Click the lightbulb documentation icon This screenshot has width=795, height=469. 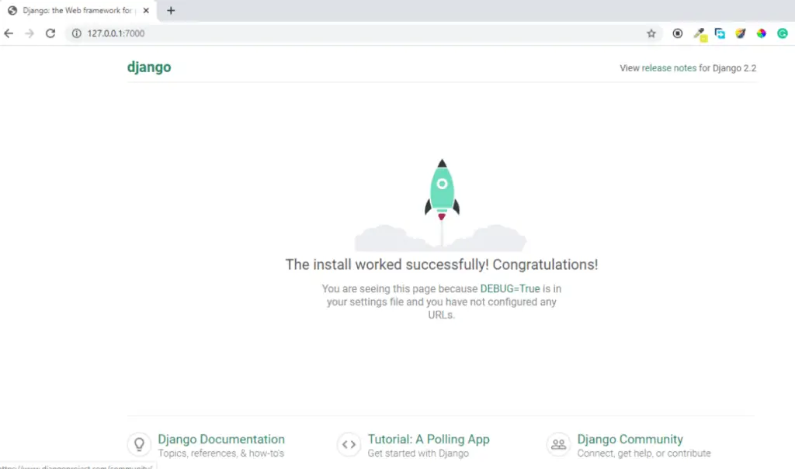pos(140,445)
